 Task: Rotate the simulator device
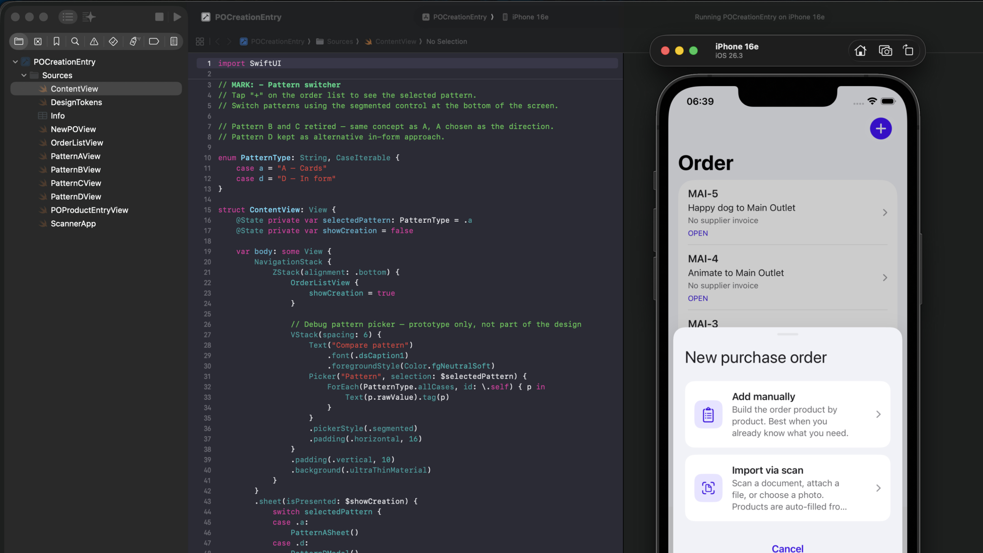[x=908, y=50]
